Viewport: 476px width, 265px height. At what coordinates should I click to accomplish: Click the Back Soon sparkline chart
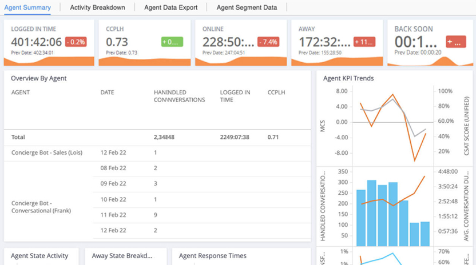tap(430, 61)
